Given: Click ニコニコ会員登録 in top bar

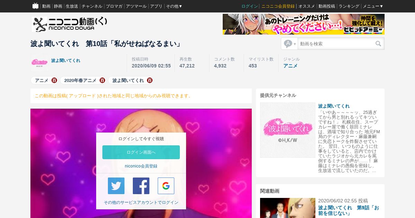Looking at the screenshot, I should pyautogui.click(x=278, y=6).
